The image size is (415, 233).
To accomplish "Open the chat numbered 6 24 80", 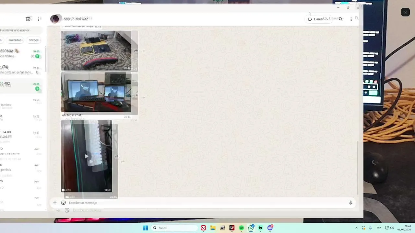I will tap(21, 135).
